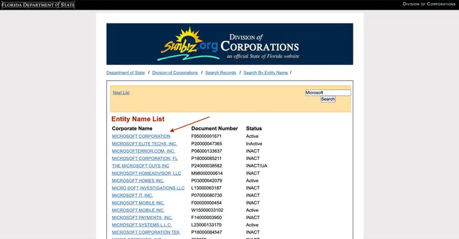Click the Document Number column header
This screenshot has width=459, height=239.
[x=214, y=128]
